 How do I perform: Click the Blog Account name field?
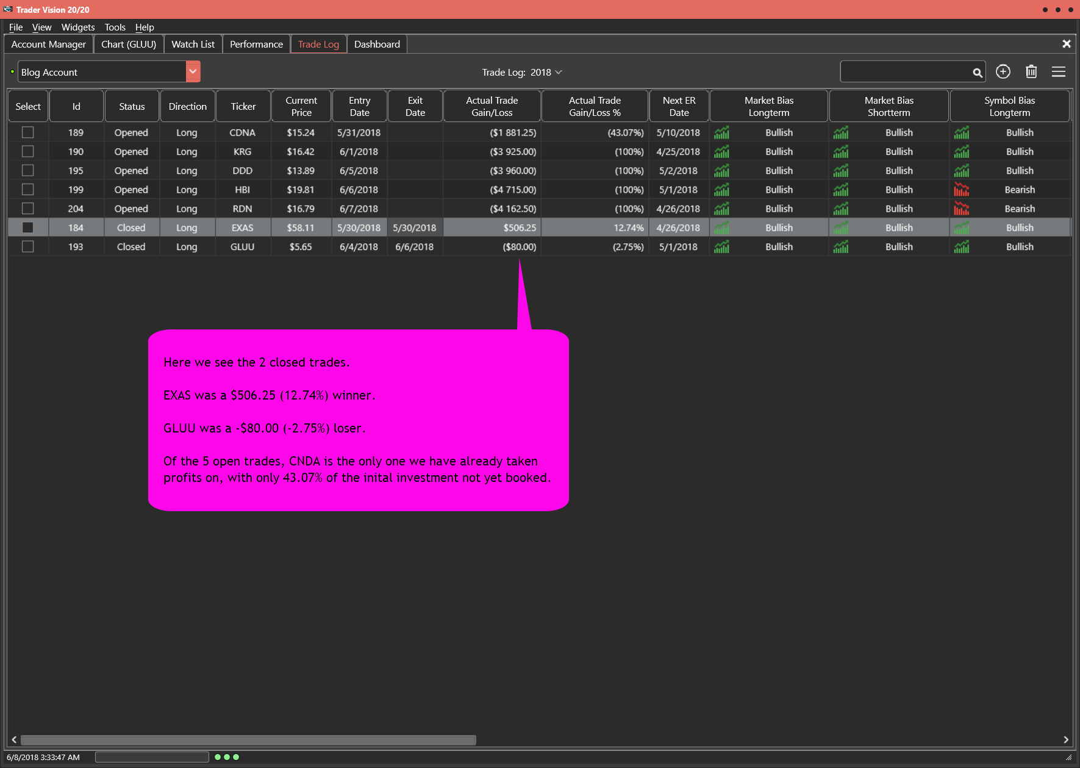(102, 71)
